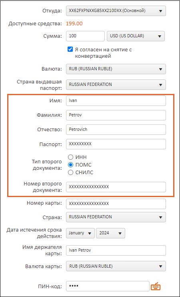Viewport: 180px width, 297px height.
Task: Select the ПОМС radio button
Action: 70,165
